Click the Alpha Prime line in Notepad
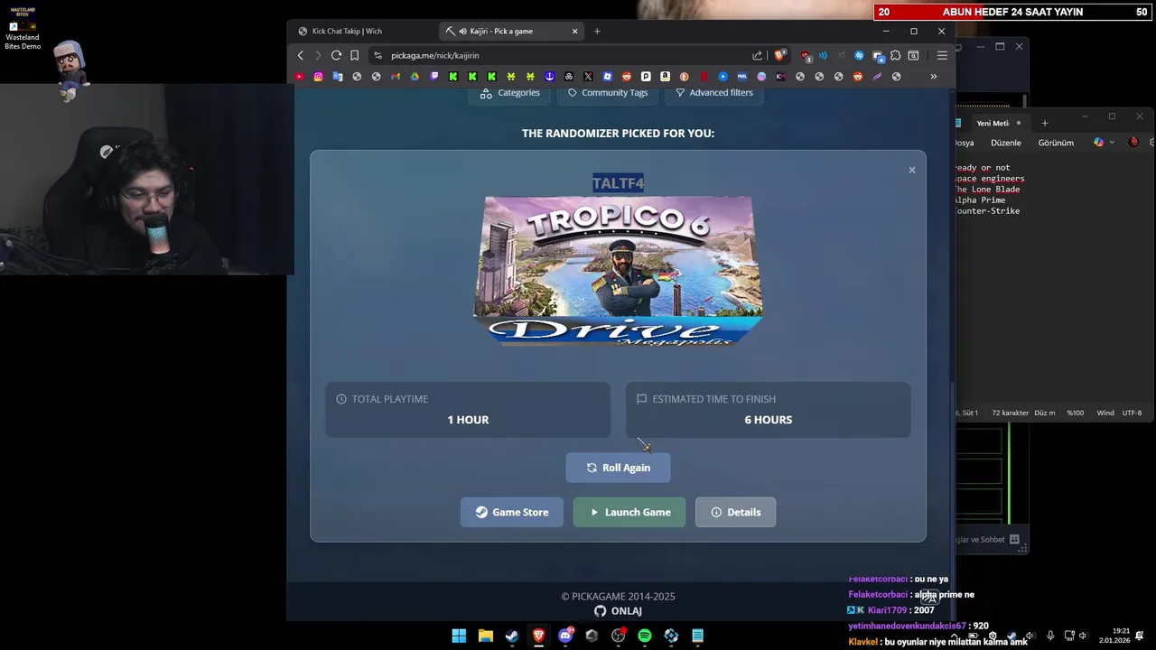 (x=981, y=200)
